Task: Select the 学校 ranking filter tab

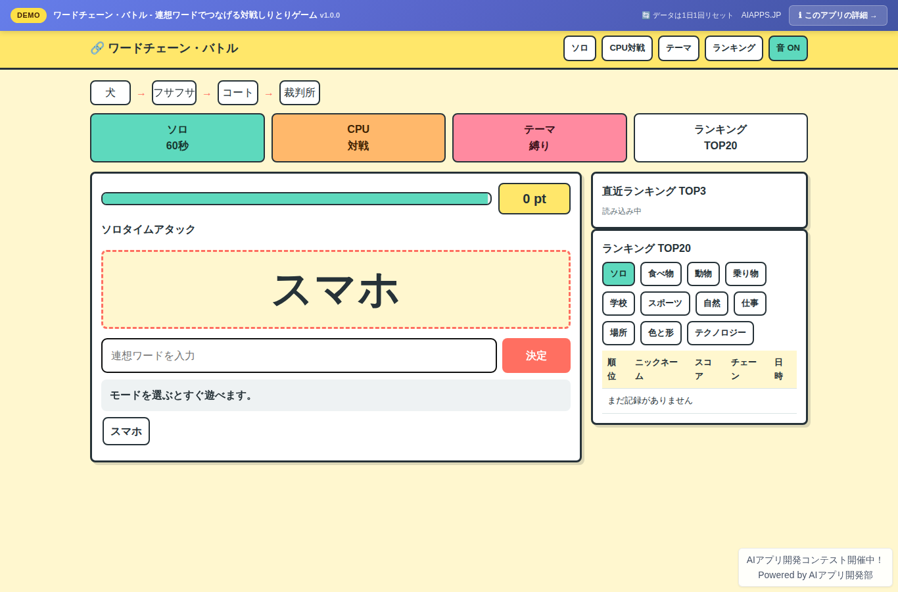Action: point(619,303)
